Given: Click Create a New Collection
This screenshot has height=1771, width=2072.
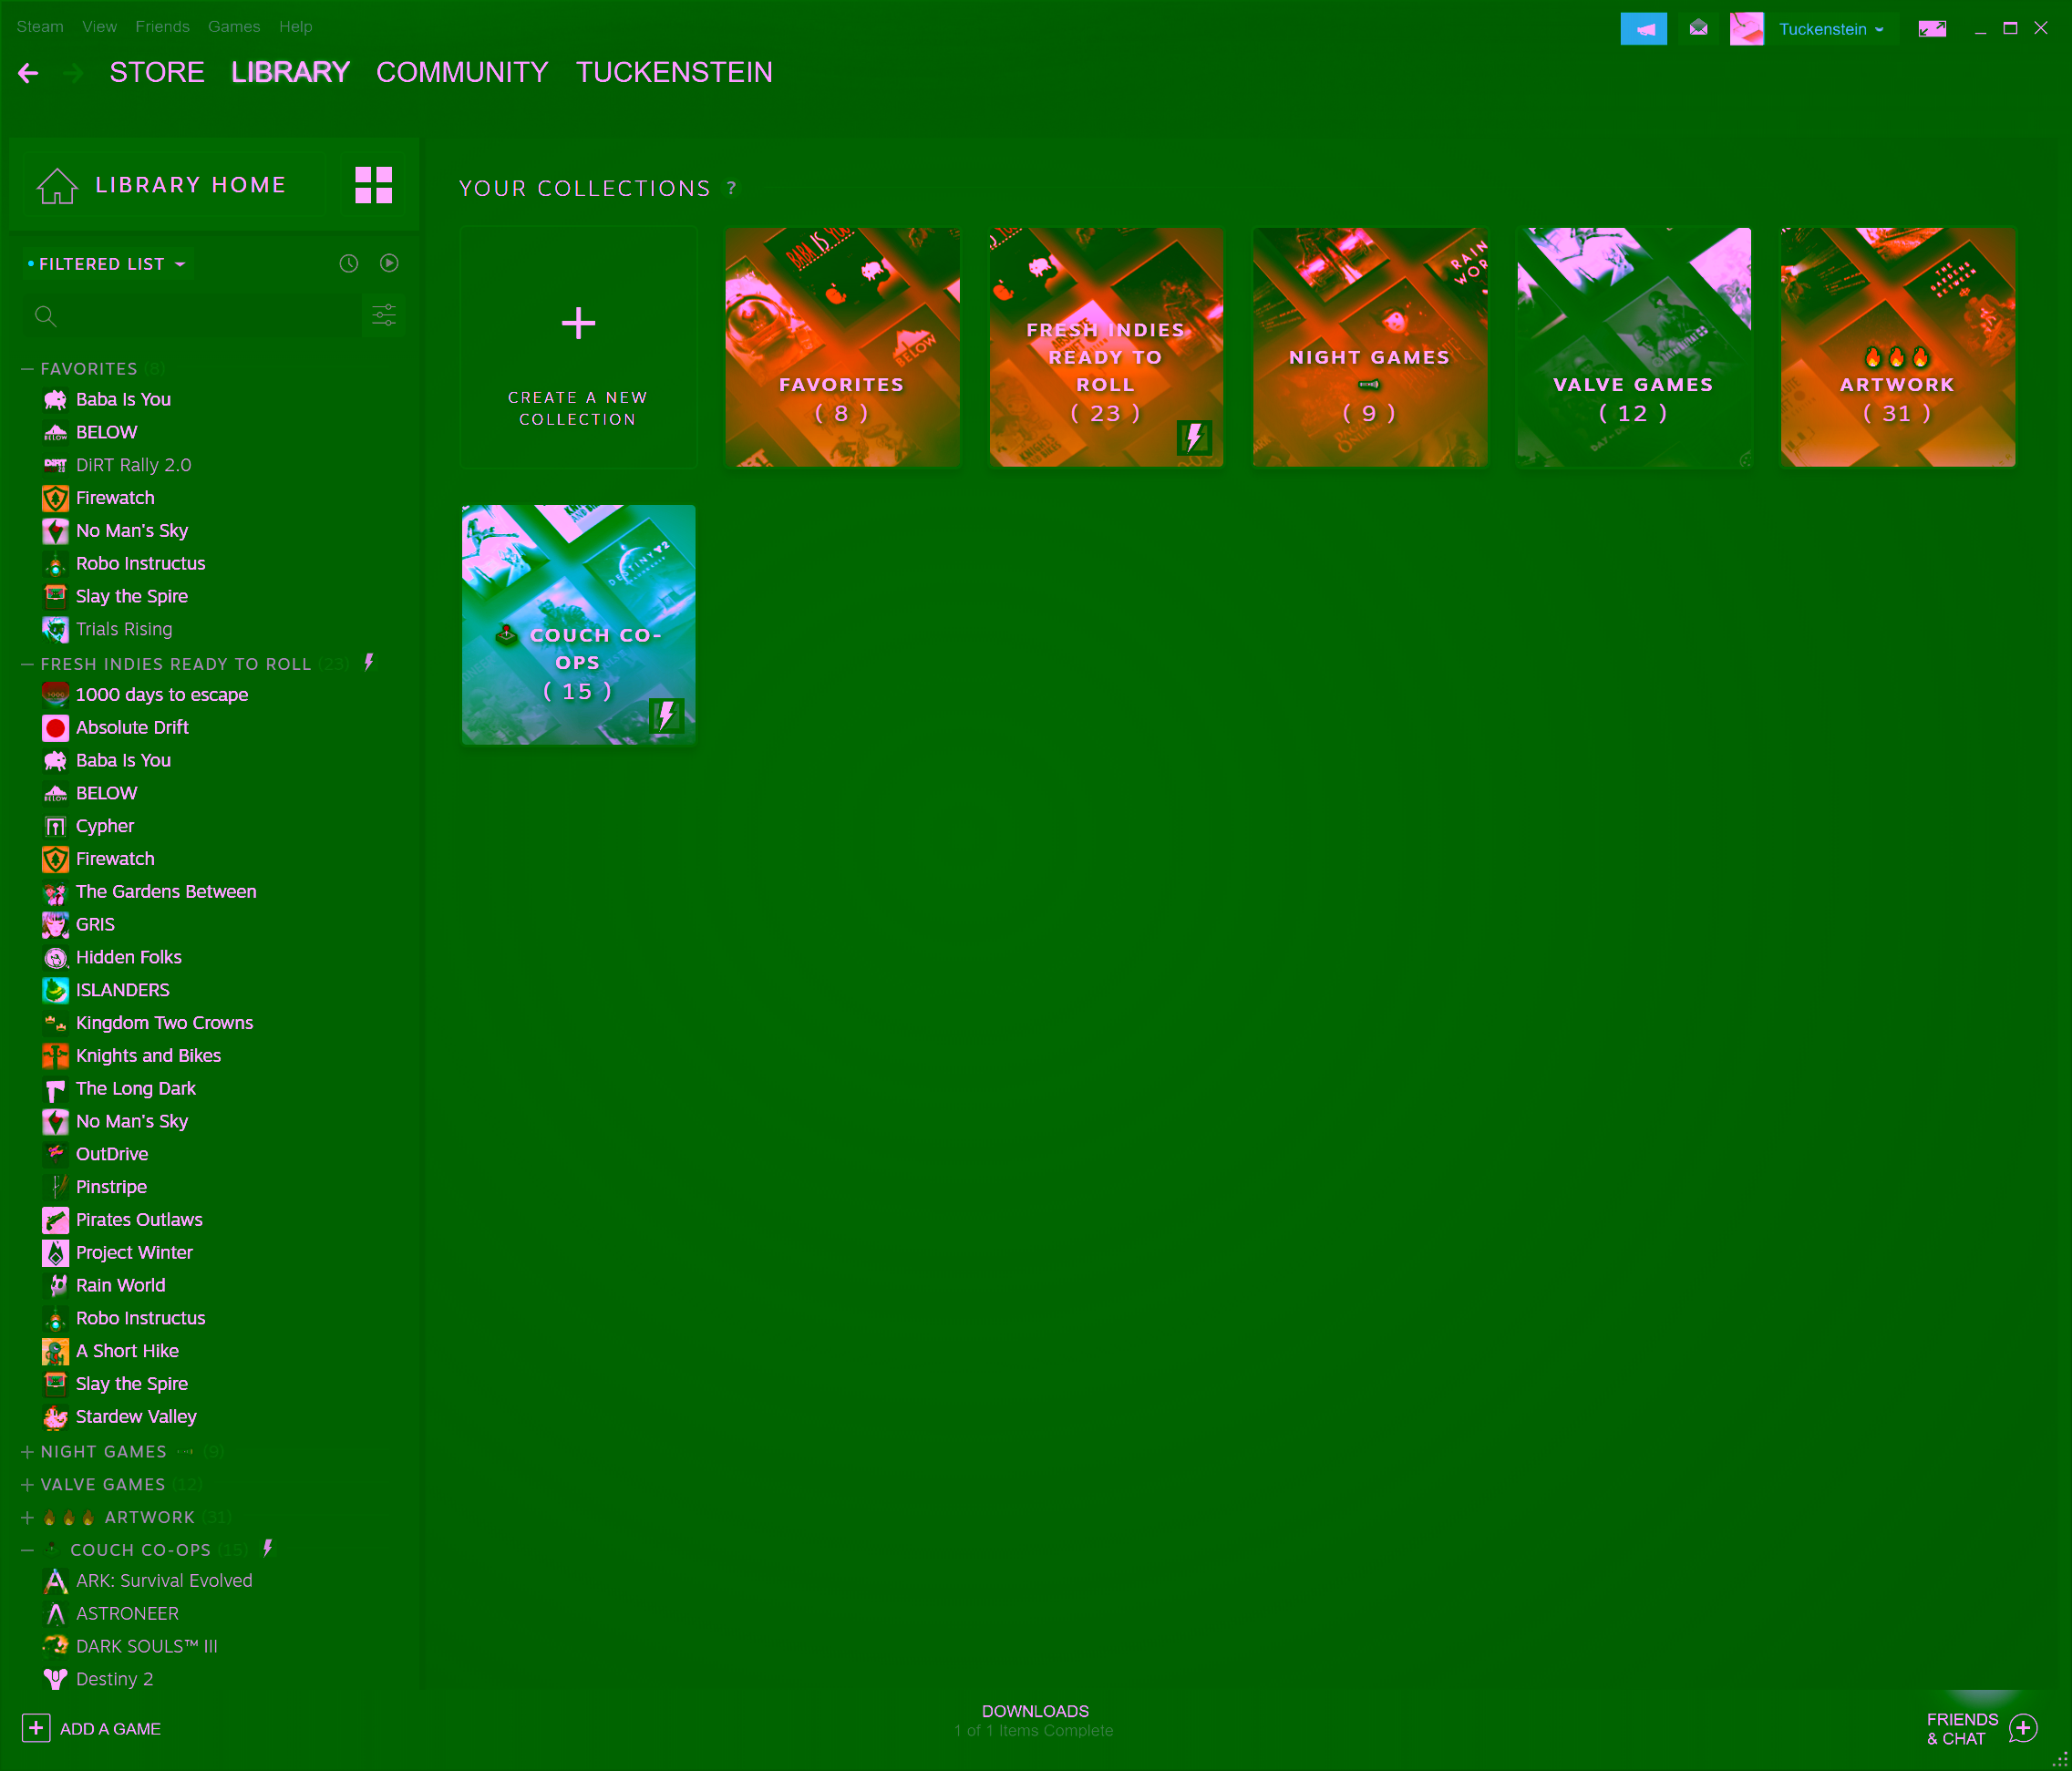Looking at the screenshot, I should click(x=578, y=347).
